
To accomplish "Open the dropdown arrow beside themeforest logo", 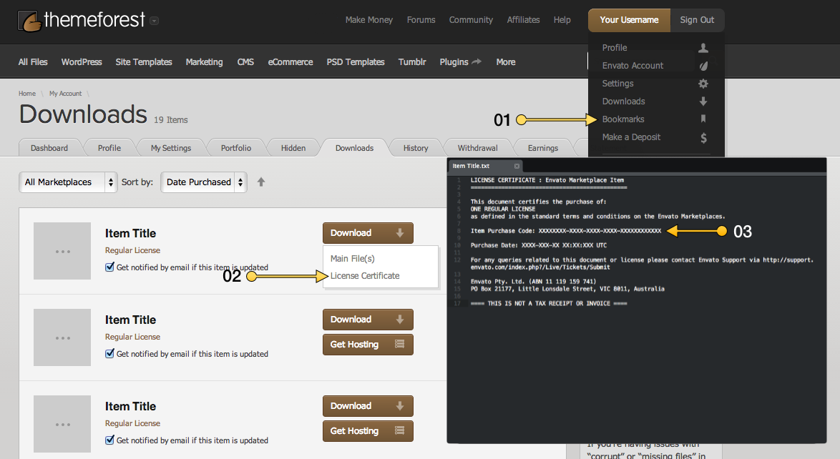I will [x=155, y=21].
